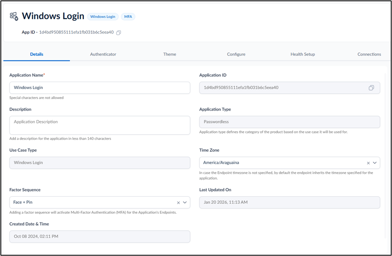Image resolution: width=392 pixels, height=256 pixels.
Task: Click the endpoint timezone helper text
Action: (286, 176)
